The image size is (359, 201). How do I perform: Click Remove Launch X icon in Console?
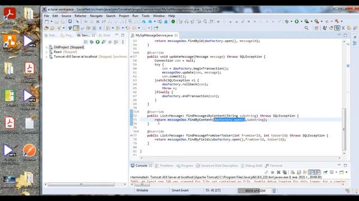coord(279,173)
